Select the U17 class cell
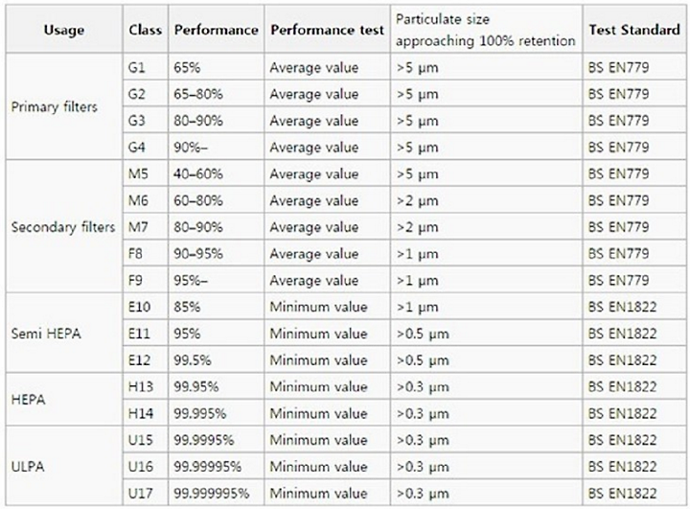 coord(146,493)
